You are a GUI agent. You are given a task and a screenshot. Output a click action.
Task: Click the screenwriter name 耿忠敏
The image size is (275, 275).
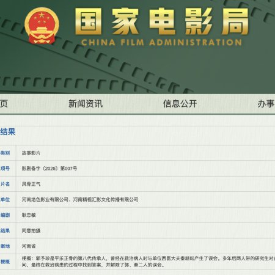(29, 215)
